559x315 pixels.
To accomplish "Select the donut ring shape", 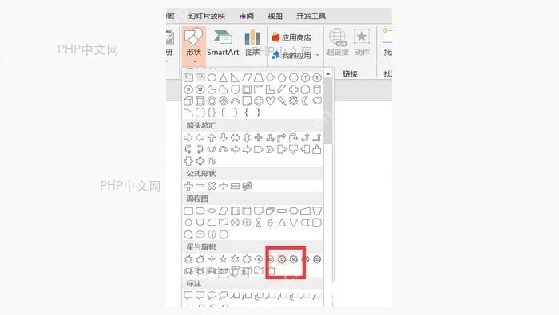I will click(x=212, y=101).
